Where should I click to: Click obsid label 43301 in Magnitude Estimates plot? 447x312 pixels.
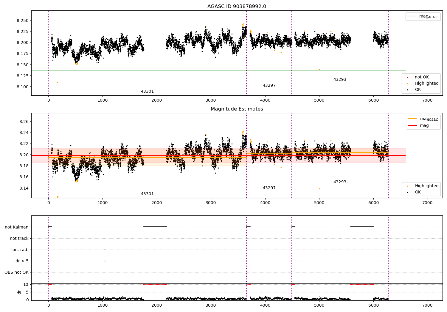147,194
